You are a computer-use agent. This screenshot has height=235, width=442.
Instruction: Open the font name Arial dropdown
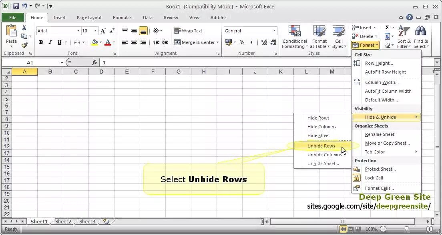click(x=78, y=31)
